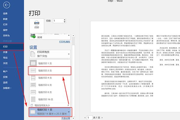This screenshot has height=120, width=180.
Task: Click the 6 pages per sheet icon
Action: pos(33,85)
